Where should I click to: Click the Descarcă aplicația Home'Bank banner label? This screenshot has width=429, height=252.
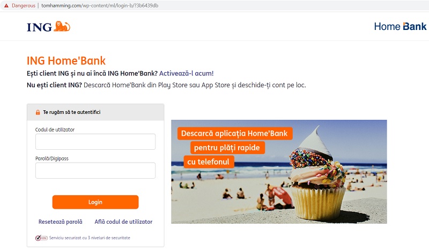point(235,133)
